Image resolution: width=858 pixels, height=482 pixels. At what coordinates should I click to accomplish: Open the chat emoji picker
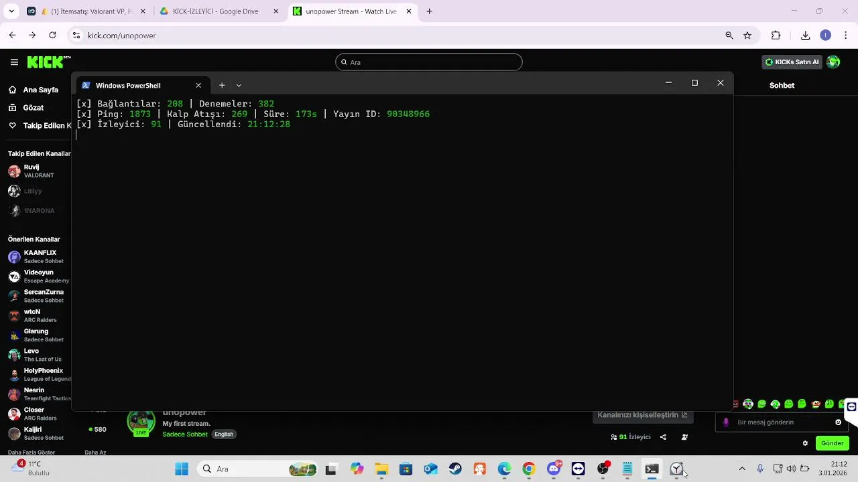point(838,422)
